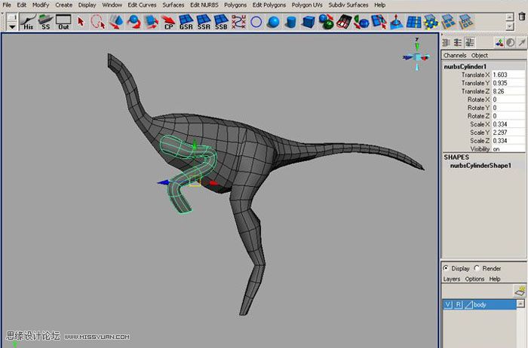Click the His shelf button
This screenshot has height=348, width=528.
point(28,21)
